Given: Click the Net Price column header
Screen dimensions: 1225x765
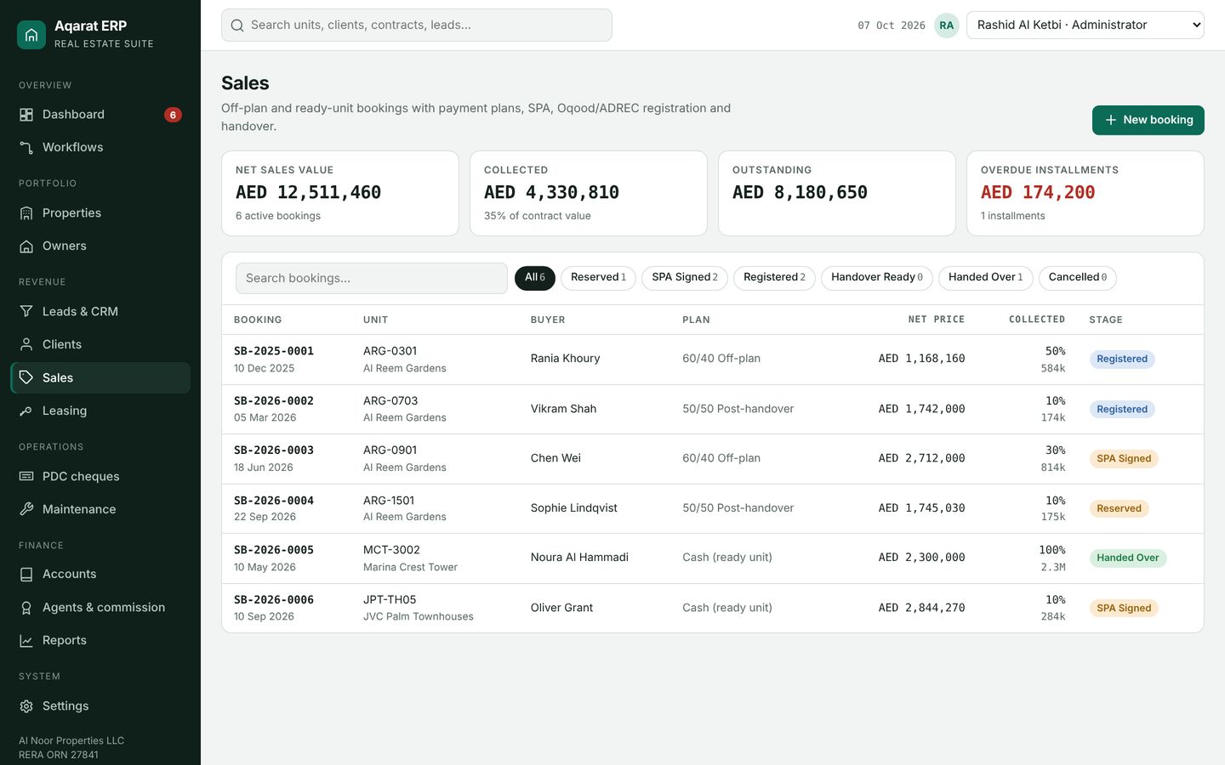Looking at the screenshot, I should point(937,320).
